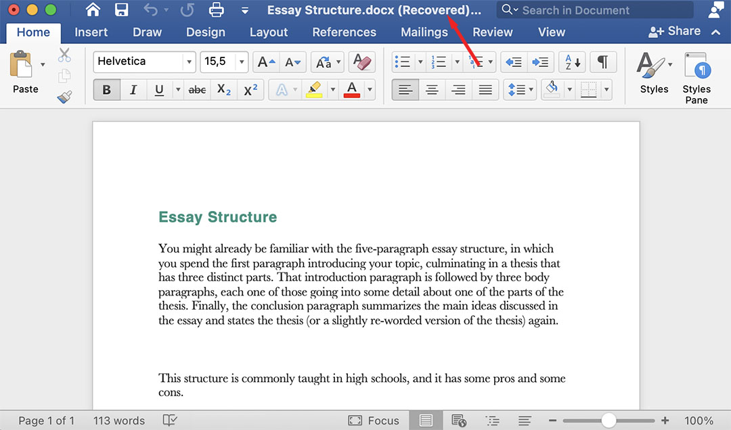Switch to the Insert tab
The width and height of the screenshot is (731, 430).
point(91,32)
